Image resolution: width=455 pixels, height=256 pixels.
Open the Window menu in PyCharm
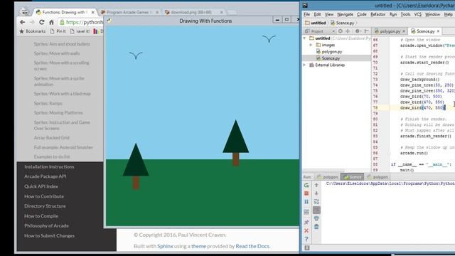coord(432,14)
